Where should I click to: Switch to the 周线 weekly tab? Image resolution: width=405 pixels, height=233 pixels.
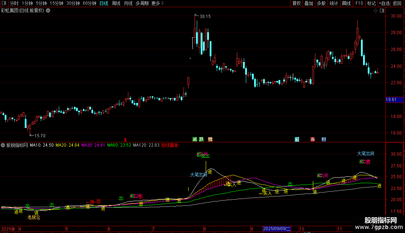116,3
